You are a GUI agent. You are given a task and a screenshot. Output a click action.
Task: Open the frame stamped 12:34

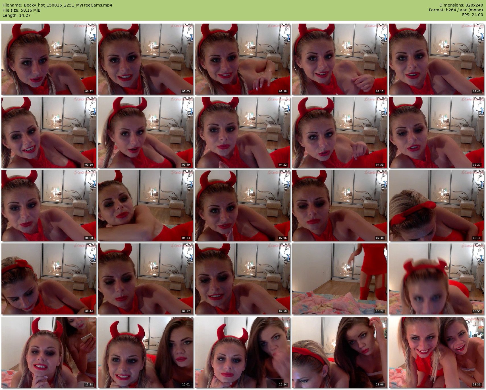[242, 352]
